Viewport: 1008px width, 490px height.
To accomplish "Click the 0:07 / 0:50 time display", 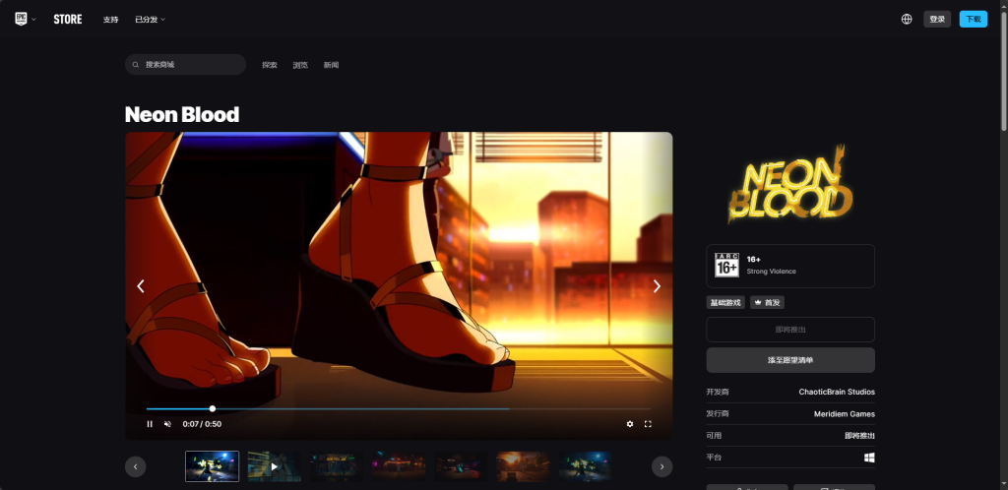I will (x=202, y=424).
